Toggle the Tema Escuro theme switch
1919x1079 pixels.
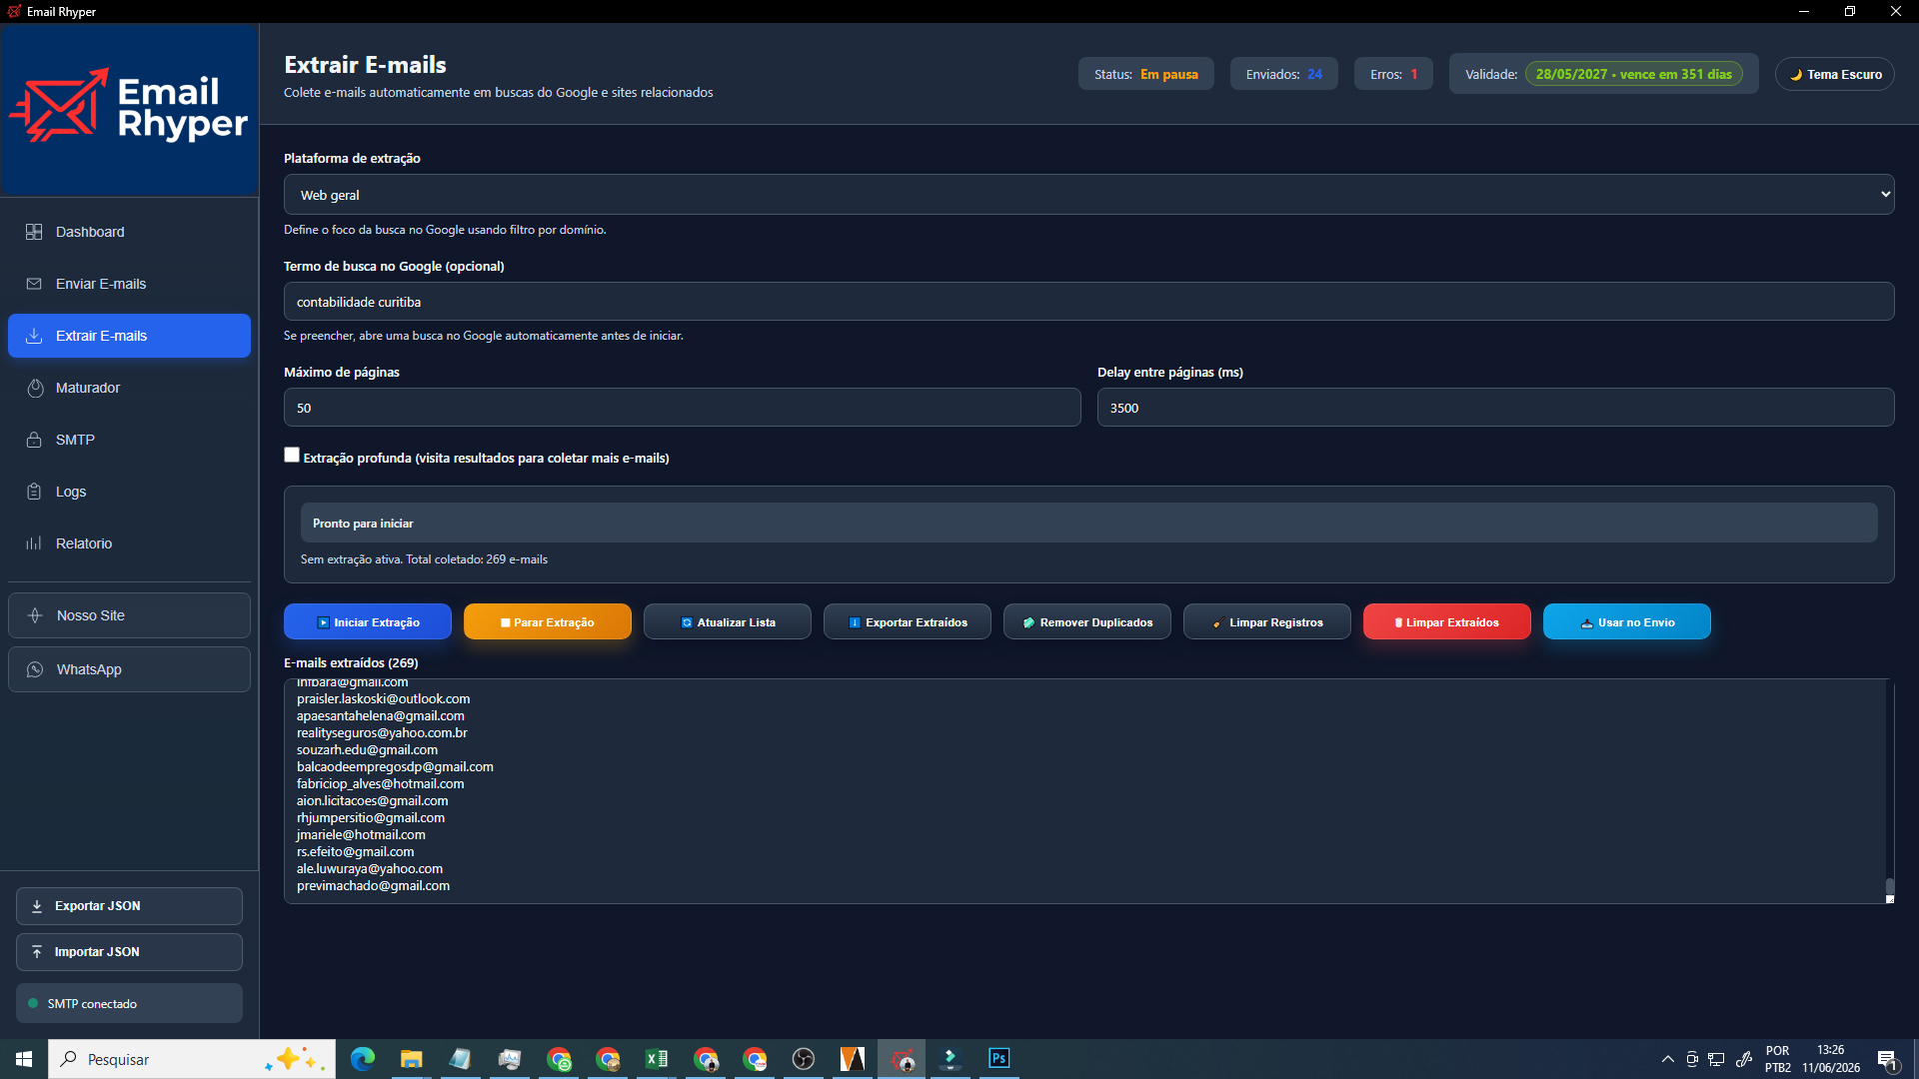pyautogui.click(x=1834, y=74)
